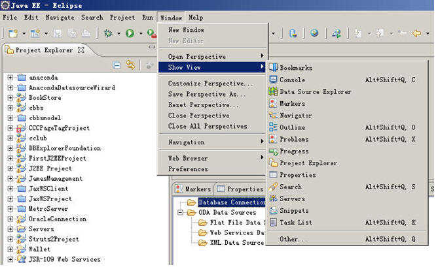This screenshot has width=438, height=267.
Task: Select the Wallet project
Action: click(x=39, y=249)
